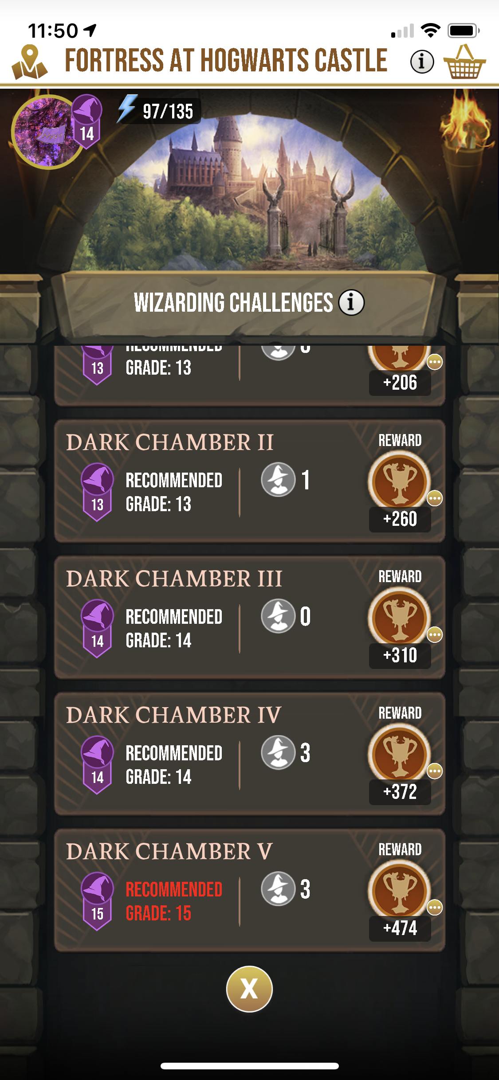Tap the purple level 14 hat badge
Image resolution: width=499 pixels, height=1080 pixels.
(x=87, y=121)
